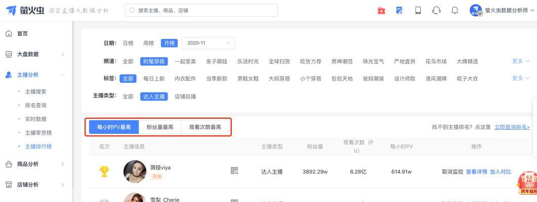Click the 大盘数据 chart icon
Screen dimensions: 537x202
9,54
